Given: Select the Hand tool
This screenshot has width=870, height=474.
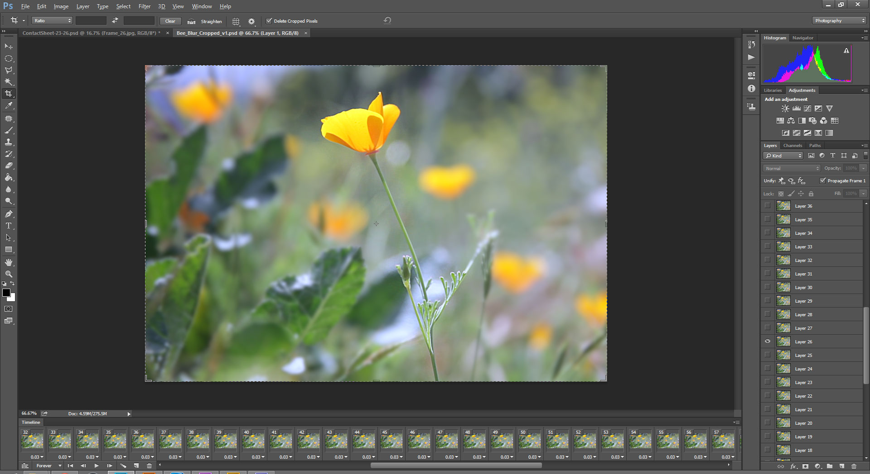Looking at the screenshot, I should (x=8, y=262).
